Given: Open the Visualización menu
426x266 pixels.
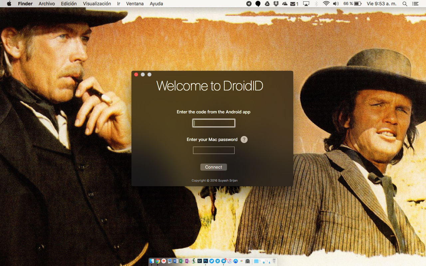Looking at the screenshot, I should (97, 4).
